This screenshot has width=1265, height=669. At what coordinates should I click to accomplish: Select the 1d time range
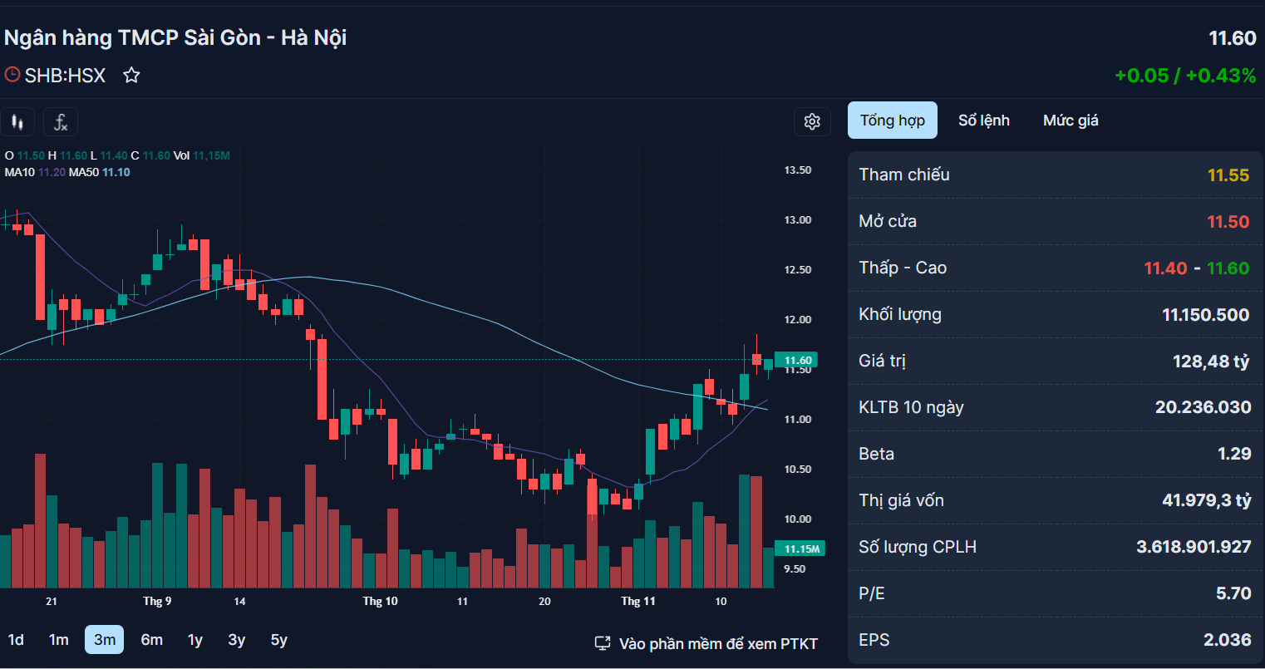(16, 640)
